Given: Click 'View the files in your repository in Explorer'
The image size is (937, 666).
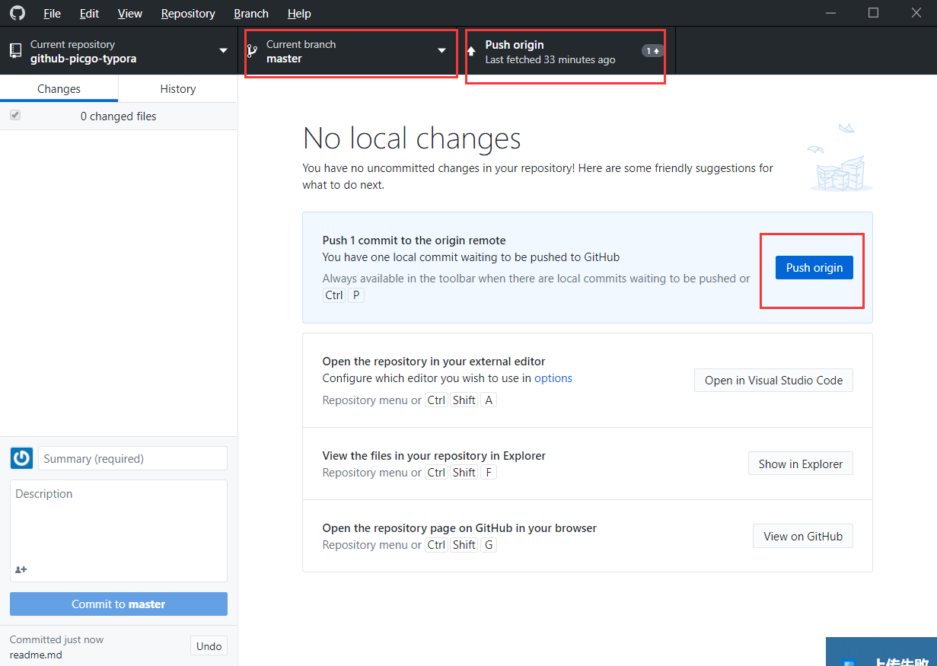Looking at the screenshot, I should [434, 456].
